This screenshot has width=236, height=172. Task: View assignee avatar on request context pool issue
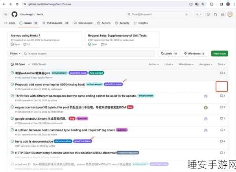206,107
